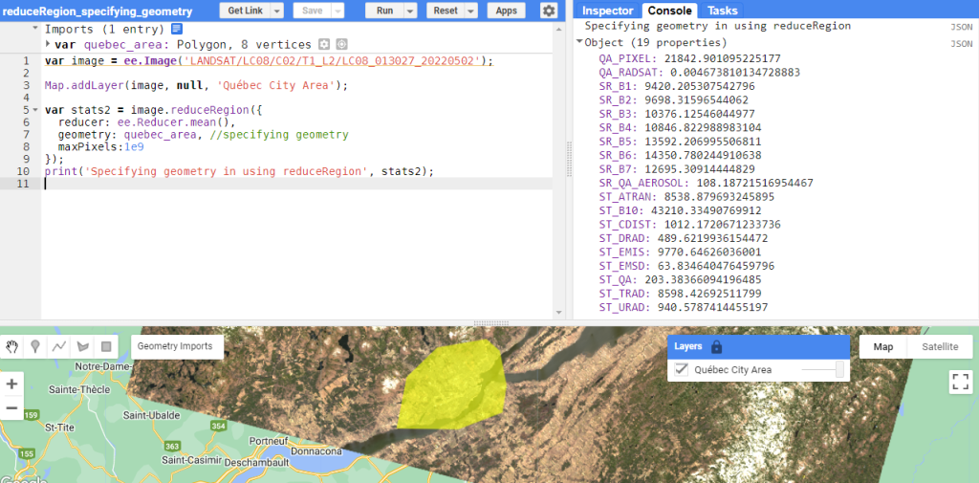Image resolution: width=979 pixels, height=483 pixels.
Task: Switch to the Inspector tab
Action: (x=608, y=11)
